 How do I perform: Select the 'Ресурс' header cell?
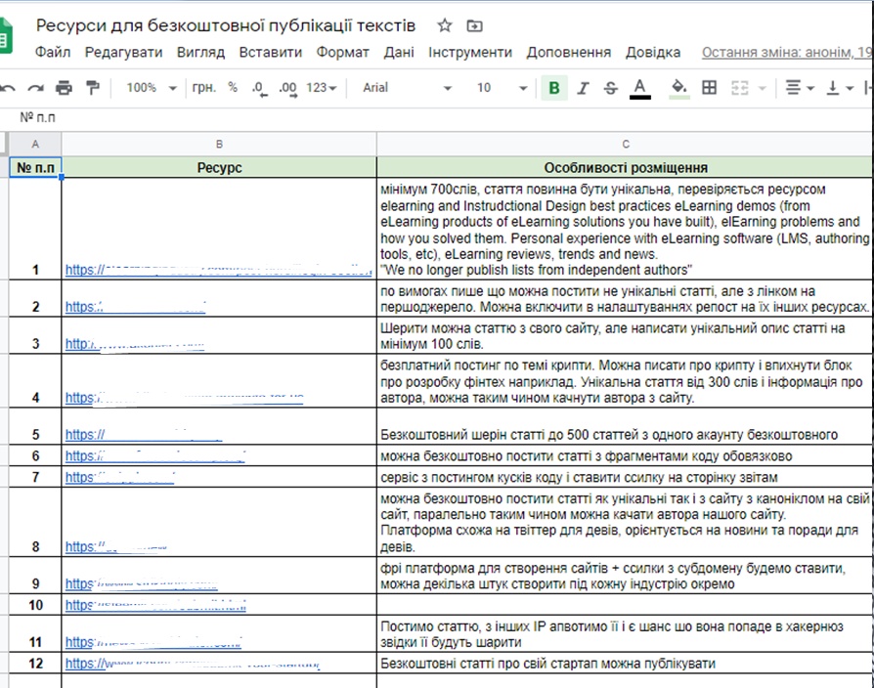click(219, 168)
